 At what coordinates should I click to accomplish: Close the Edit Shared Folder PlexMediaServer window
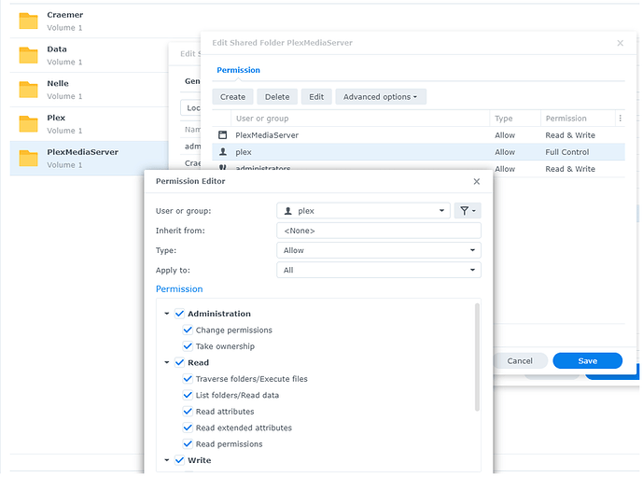[620, 43]
